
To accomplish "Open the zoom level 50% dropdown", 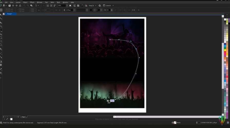I will [x=67, y=5].
